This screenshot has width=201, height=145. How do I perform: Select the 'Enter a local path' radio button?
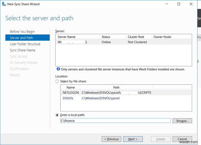click(x=57, y=115)
